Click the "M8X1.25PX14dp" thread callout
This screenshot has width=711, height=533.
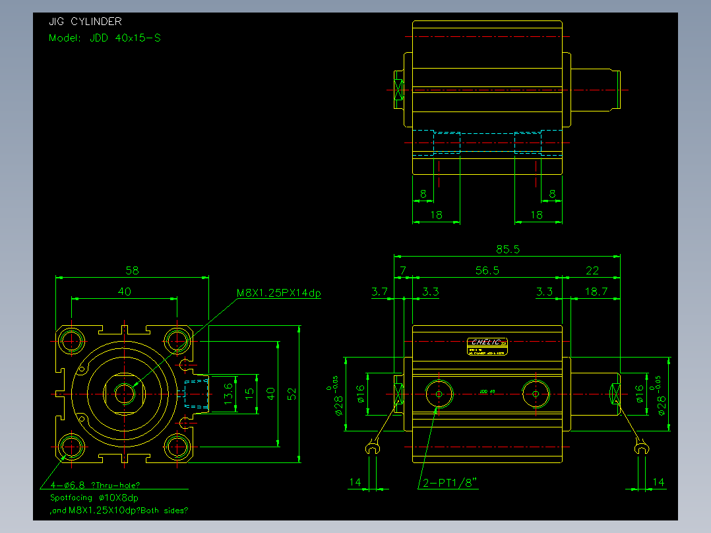tap(279, 293)
